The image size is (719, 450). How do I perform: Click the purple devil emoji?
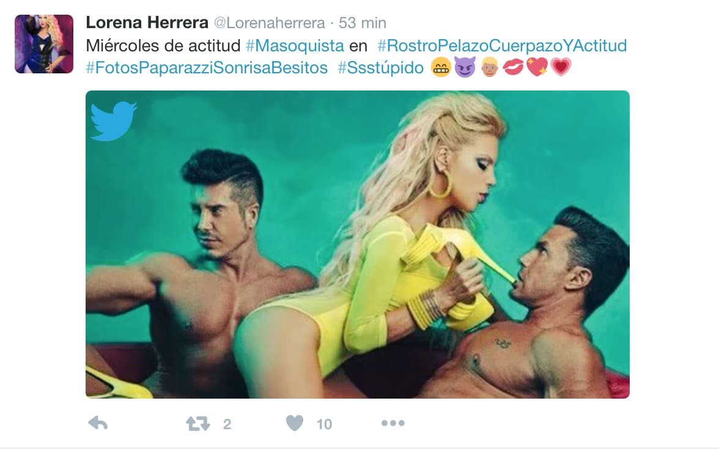465,67
